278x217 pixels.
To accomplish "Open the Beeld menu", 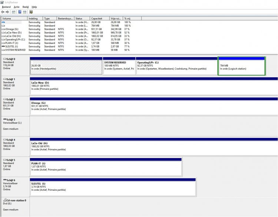I will pyautogui.click(x=26, y=7).
